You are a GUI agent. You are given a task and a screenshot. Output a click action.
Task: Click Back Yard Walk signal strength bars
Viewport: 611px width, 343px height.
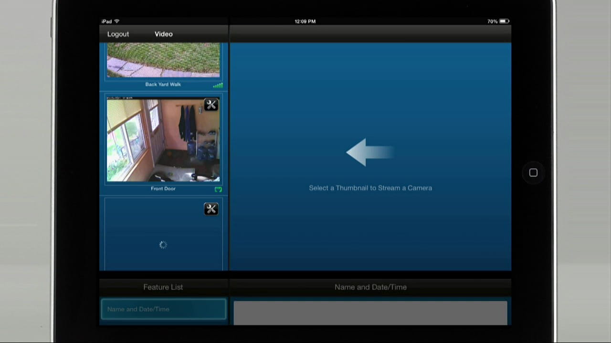click(218, 85)
